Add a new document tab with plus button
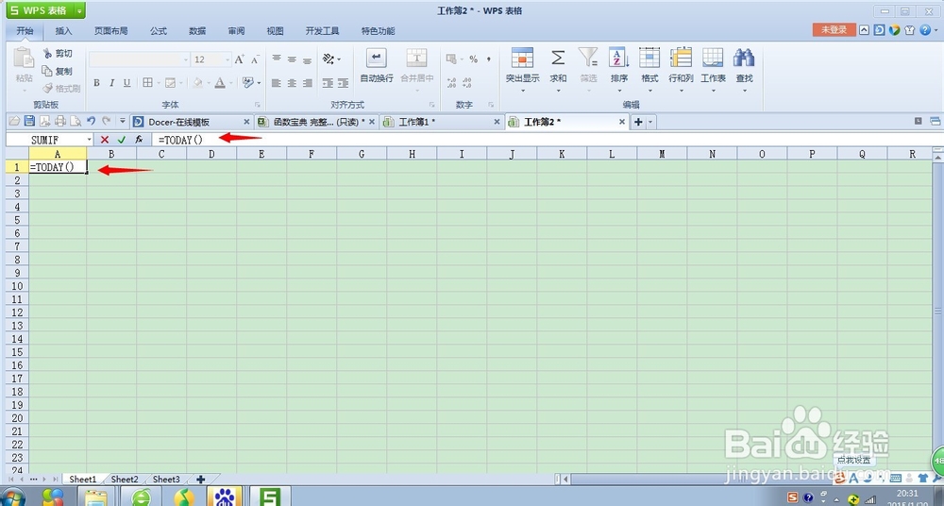 tap(638, 122)
